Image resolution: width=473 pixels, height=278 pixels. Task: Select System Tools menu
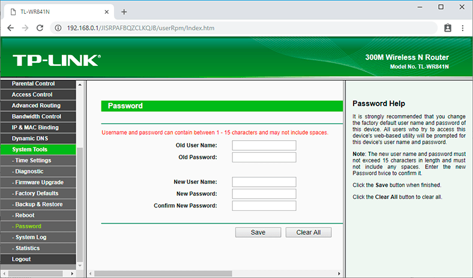(38, 149)
